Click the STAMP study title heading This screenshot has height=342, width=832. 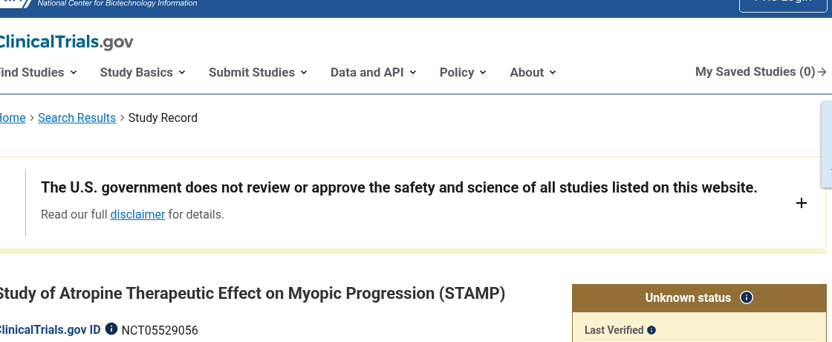(x=252, y=294)
